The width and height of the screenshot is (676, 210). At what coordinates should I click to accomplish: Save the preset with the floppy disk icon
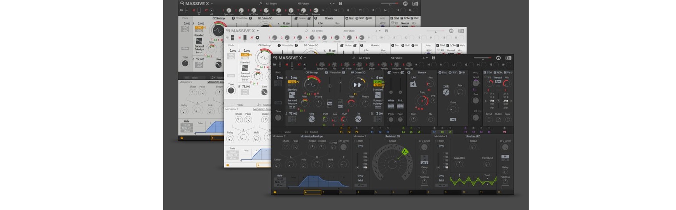tap(433, 58)
